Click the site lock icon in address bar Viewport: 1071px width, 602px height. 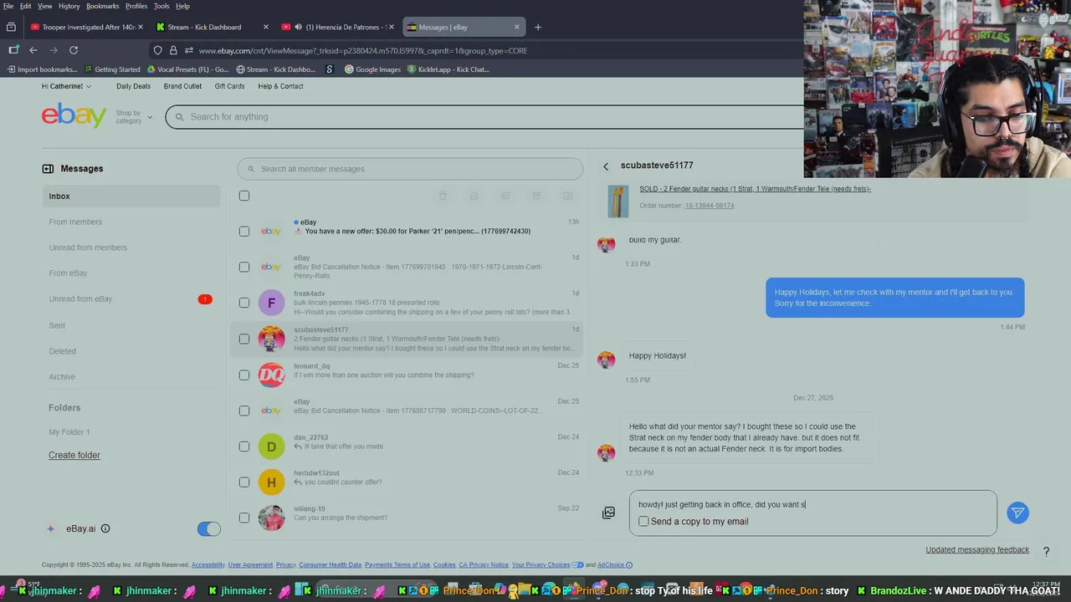click(x=173, y=50)
